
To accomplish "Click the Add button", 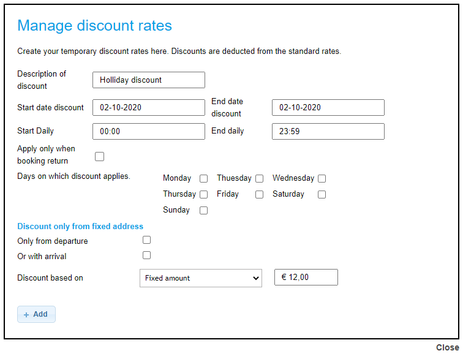I will tap(36, 314).
